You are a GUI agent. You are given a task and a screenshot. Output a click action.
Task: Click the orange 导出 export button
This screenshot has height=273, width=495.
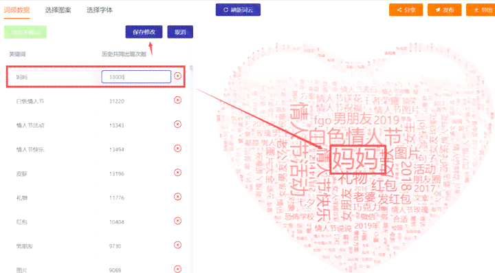click(x=481, y=10)
